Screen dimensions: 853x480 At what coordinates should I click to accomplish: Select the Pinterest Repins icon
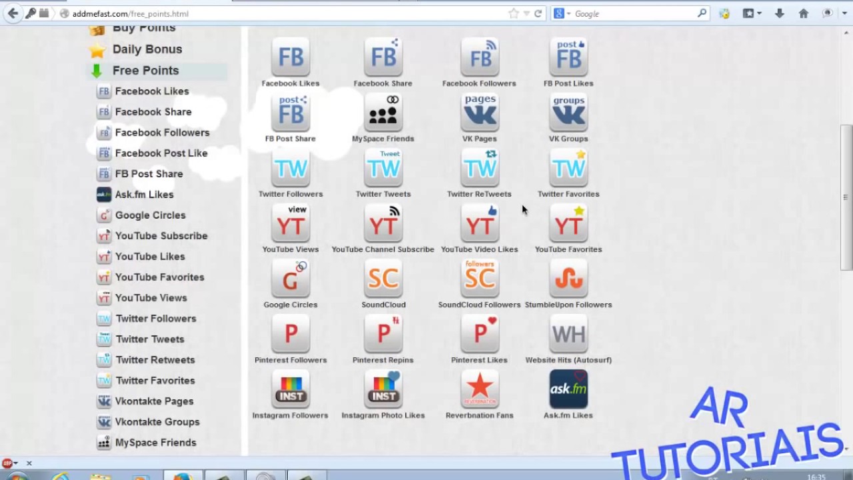pos(383,334)
